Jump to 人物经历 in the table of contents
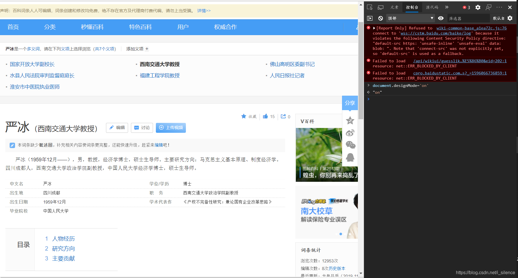 pyautogui.click(x=63, y=239)
